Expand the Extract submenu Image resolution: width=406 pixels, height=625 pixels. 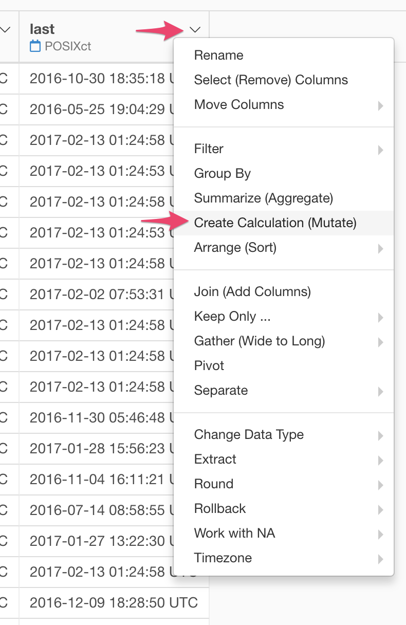[215, 459]
